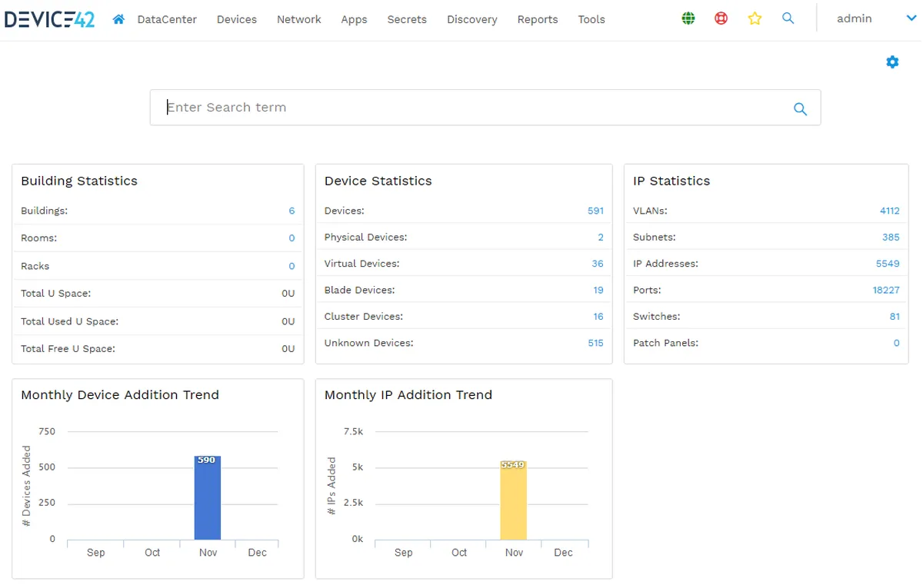This screenshot has height=585, width=923.
Task: Click the yellow November IPs bar
Action: click(x=513, y=504)
